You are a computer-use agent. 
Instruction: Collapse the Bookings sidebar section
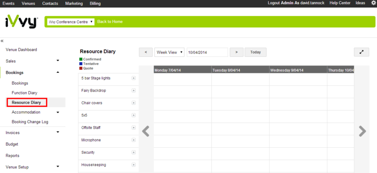point(57,72)
